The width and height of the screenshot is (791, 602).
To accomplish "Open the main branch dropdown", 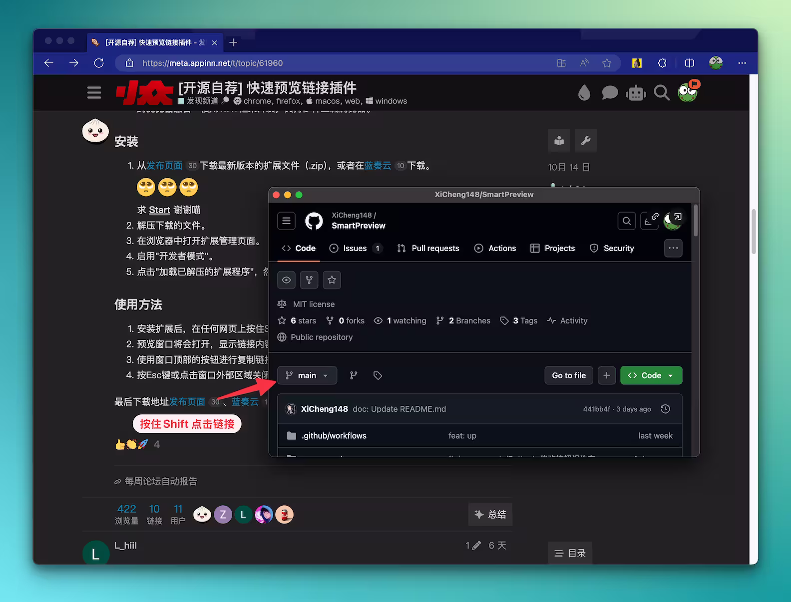I will click(307, 375).
